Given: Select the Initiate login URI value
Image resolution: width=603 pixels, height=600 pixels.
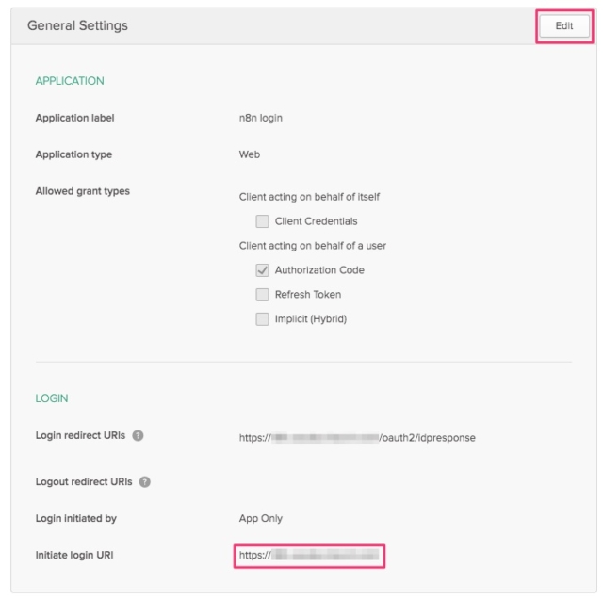Looking at the screenshot, I should point(309,556).
